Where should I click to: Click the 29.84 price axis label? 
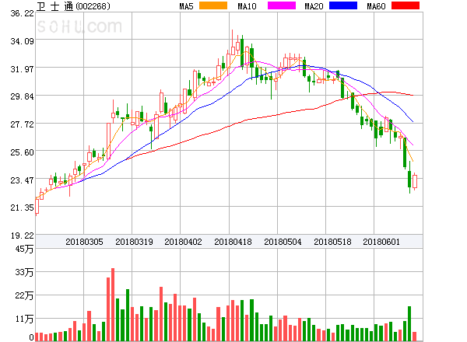point(22,96)
